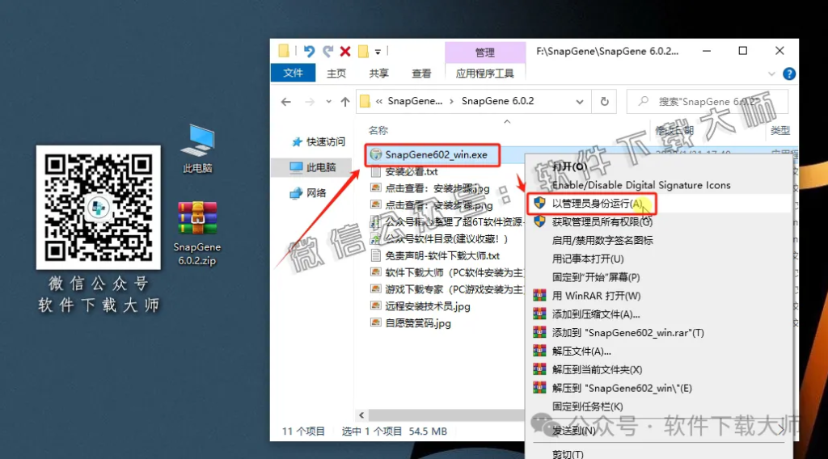Sort by the 类型 column header
Image resolution: width=828 pixels, height=459 pixels.
tap(780, 130)
